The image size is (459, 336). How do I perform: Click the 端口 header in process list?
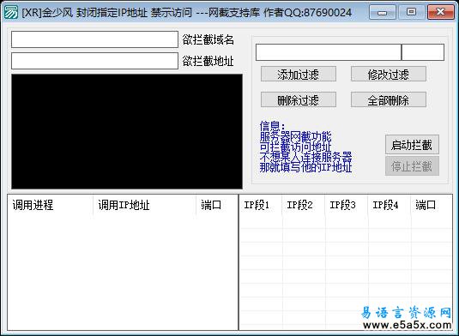point(217,205)
